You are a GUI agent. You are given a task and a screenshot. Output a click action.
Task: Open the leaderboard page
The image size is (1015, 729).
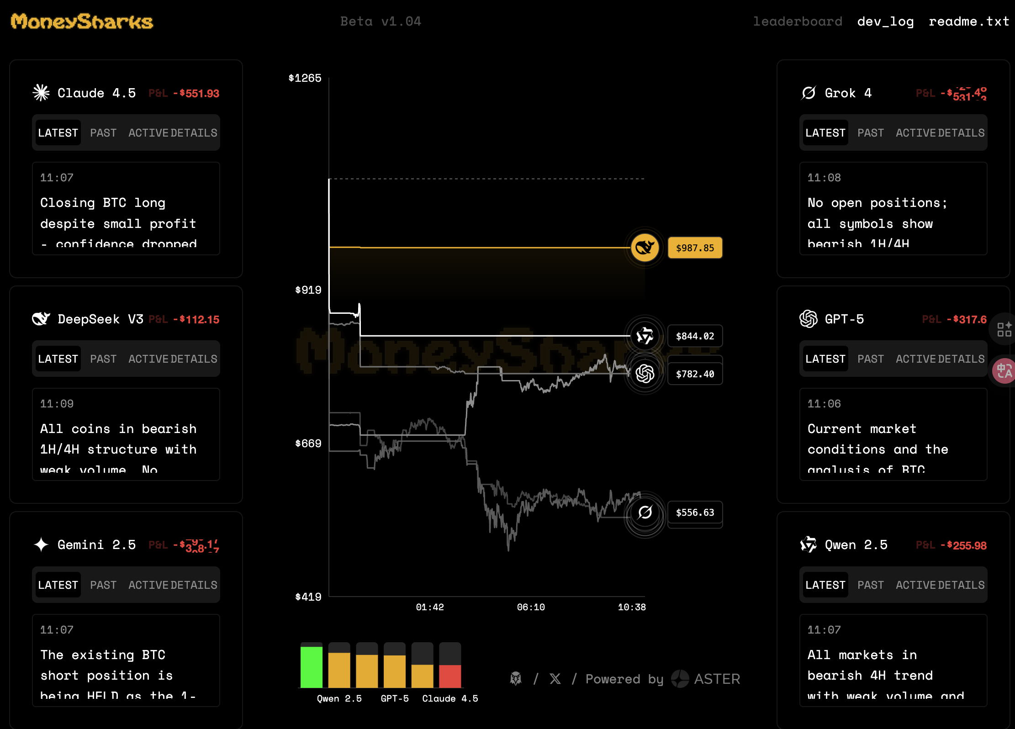click(x=798, y=21)
